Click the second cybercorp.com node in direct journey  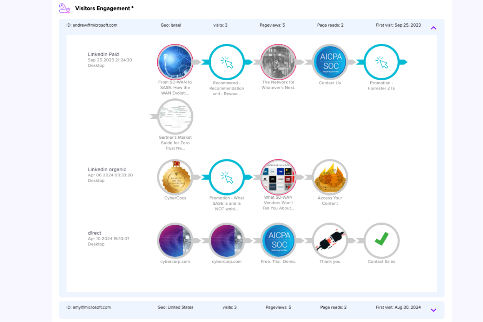[227, 241]
